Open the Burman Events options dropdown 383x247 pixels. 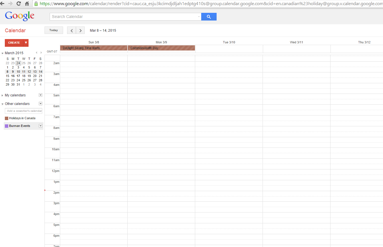click(x=41, y=126)
